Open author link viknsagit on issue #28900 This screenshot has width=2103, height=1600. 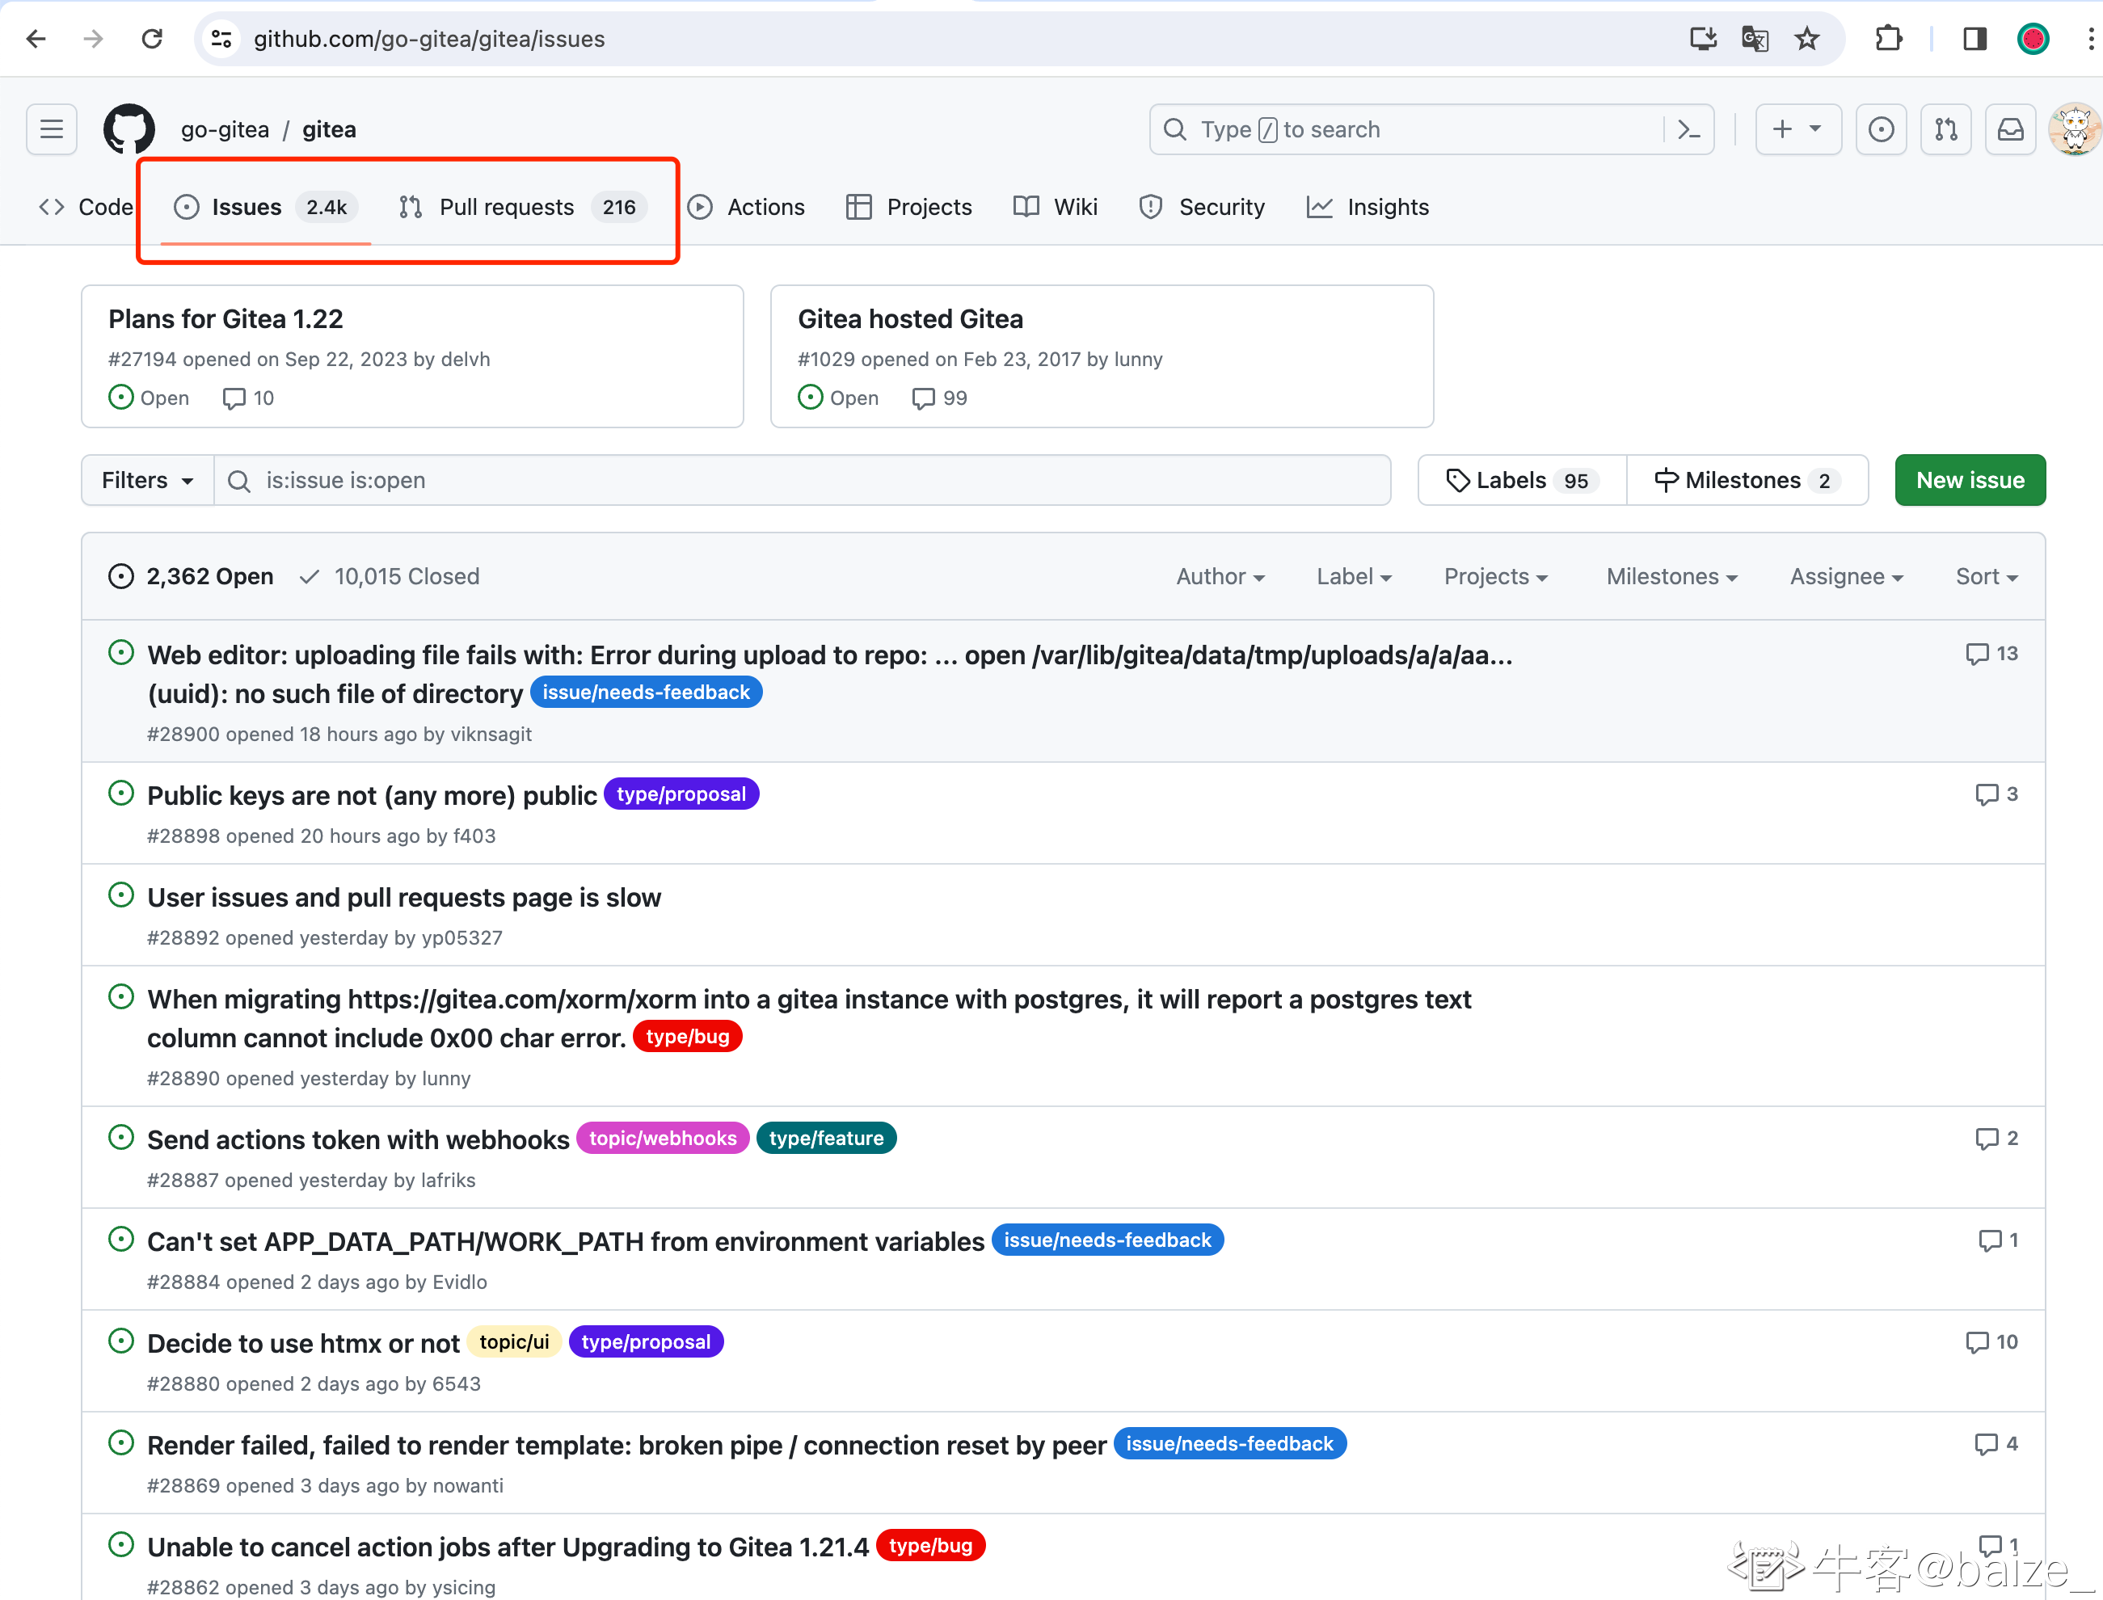[x=491, y=735]
